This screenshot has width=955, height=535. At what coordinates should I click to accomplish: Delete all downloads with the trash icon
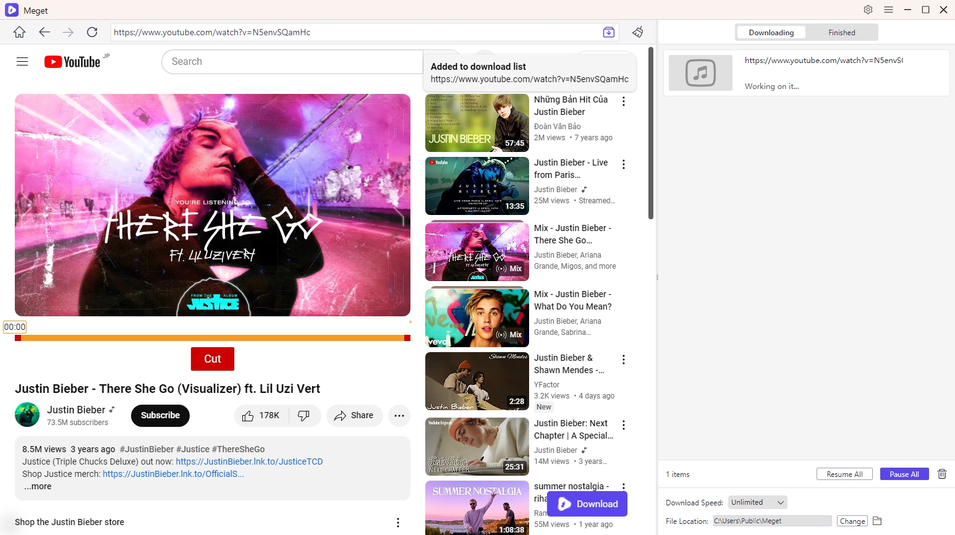[942, 474]
